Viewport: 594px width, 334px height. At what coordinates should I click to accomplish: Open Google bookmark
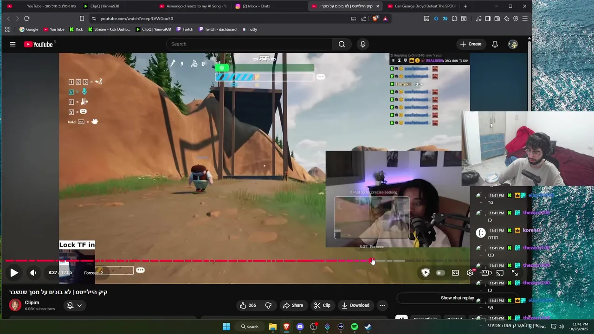[x=29, y=29]
